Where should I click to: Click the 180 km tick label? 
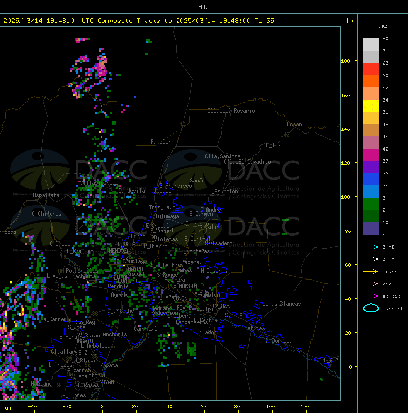coord(345,61)
